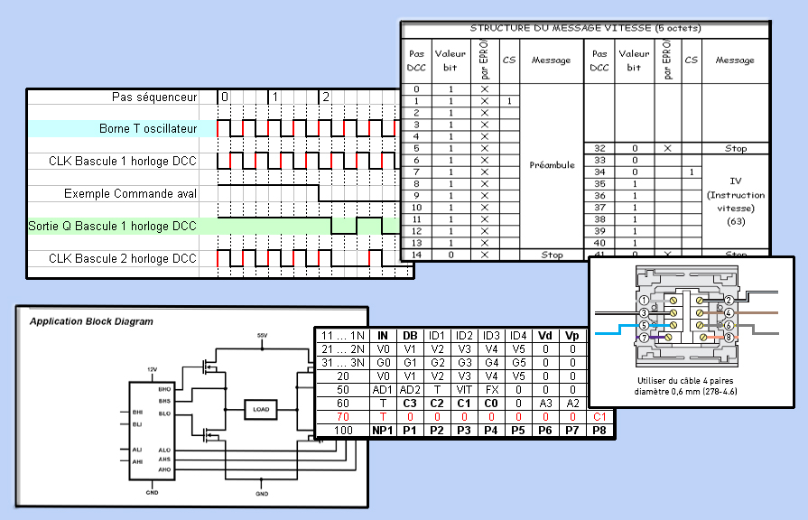Click the 'Préambule' message cell
The width and height of the screenshot is (808, 520).
(x=551, y=165)
